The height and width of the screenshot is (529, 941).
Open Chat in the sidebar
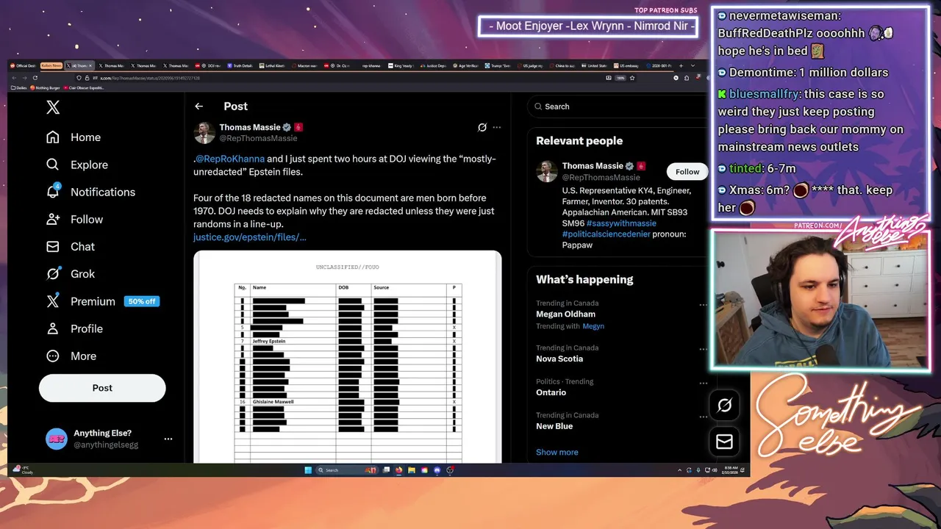coord(70,246)
